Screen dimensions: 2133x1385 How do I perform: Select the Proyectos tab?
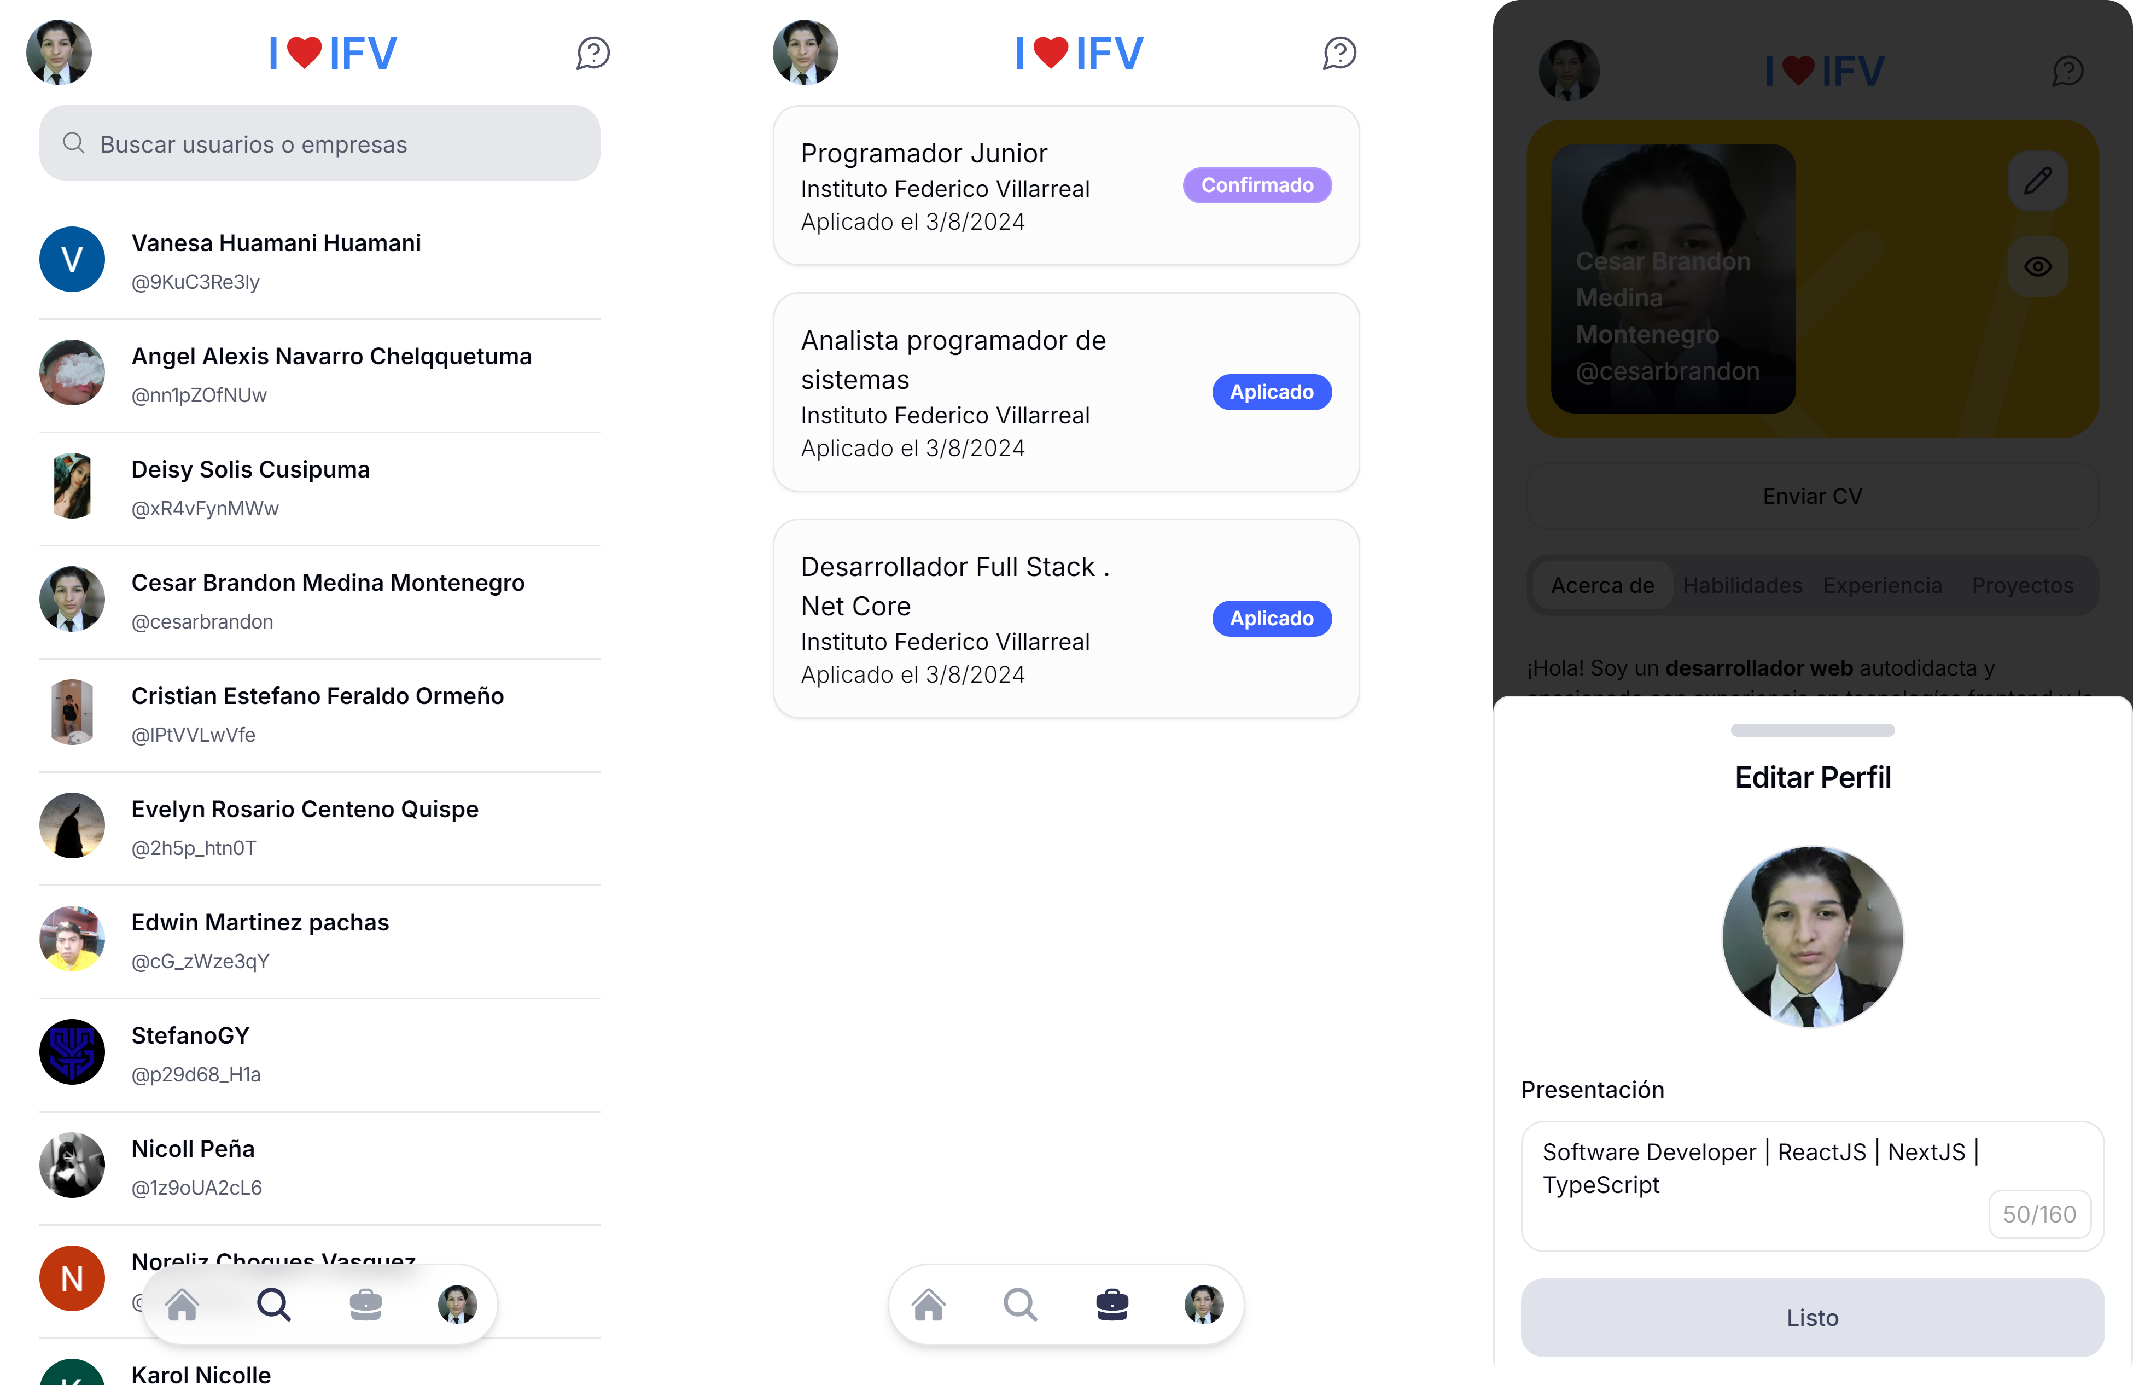tap(2022, 585)
